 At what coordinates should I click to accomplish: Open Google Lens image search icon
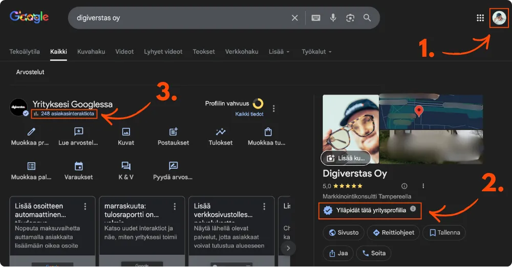(350, 18)
